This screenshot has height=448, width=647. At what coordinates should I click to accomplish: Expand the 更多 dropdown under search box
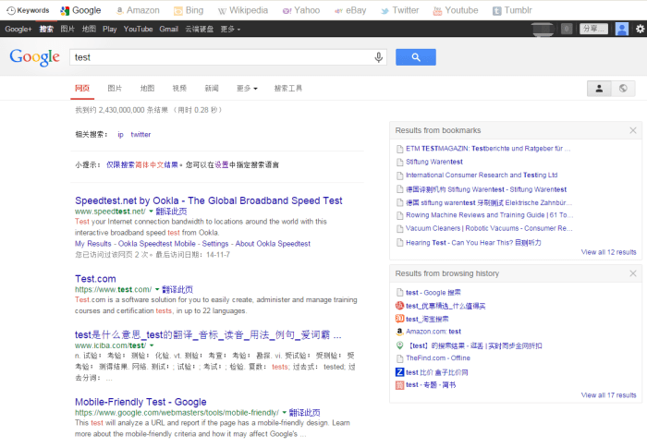point(247,89)
